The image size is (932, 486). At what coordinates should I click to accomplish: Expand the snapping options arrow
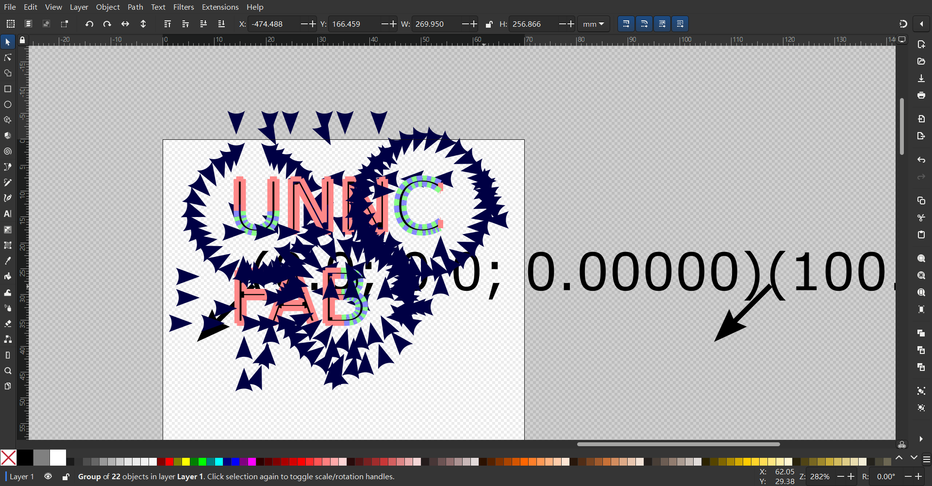click(x=921, y=24)
